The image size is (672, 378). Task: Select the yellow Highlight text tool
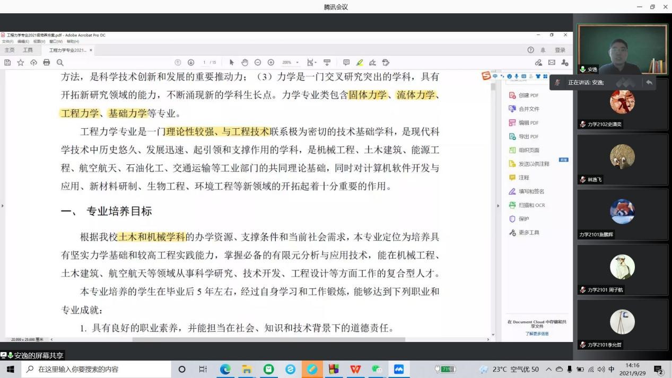coord(360,63)
